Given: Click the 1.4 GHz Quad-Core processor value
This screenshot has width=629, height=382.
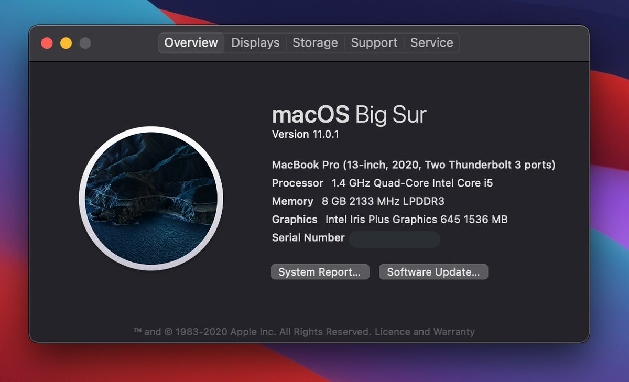Looking at the screenshot, I should click(x=413, y=183).
